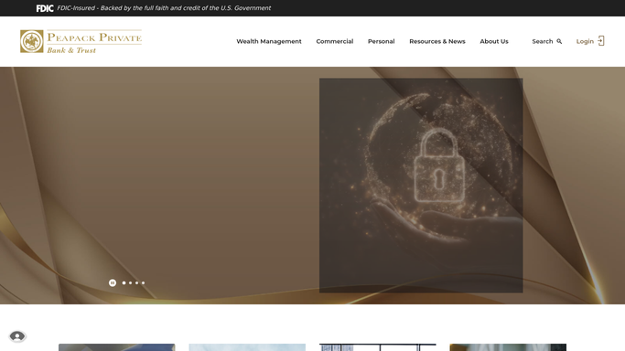Open the accessibility widget icon bottom left
The height and width of the screenshot is (351, 625).
tap(17, 336)
